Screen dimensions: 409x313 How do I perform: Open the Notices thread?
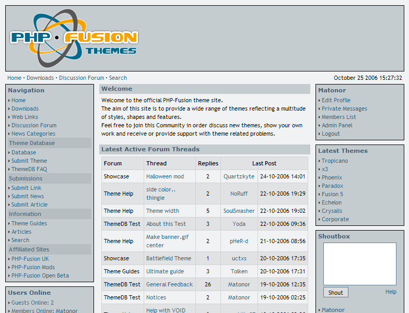156,297
